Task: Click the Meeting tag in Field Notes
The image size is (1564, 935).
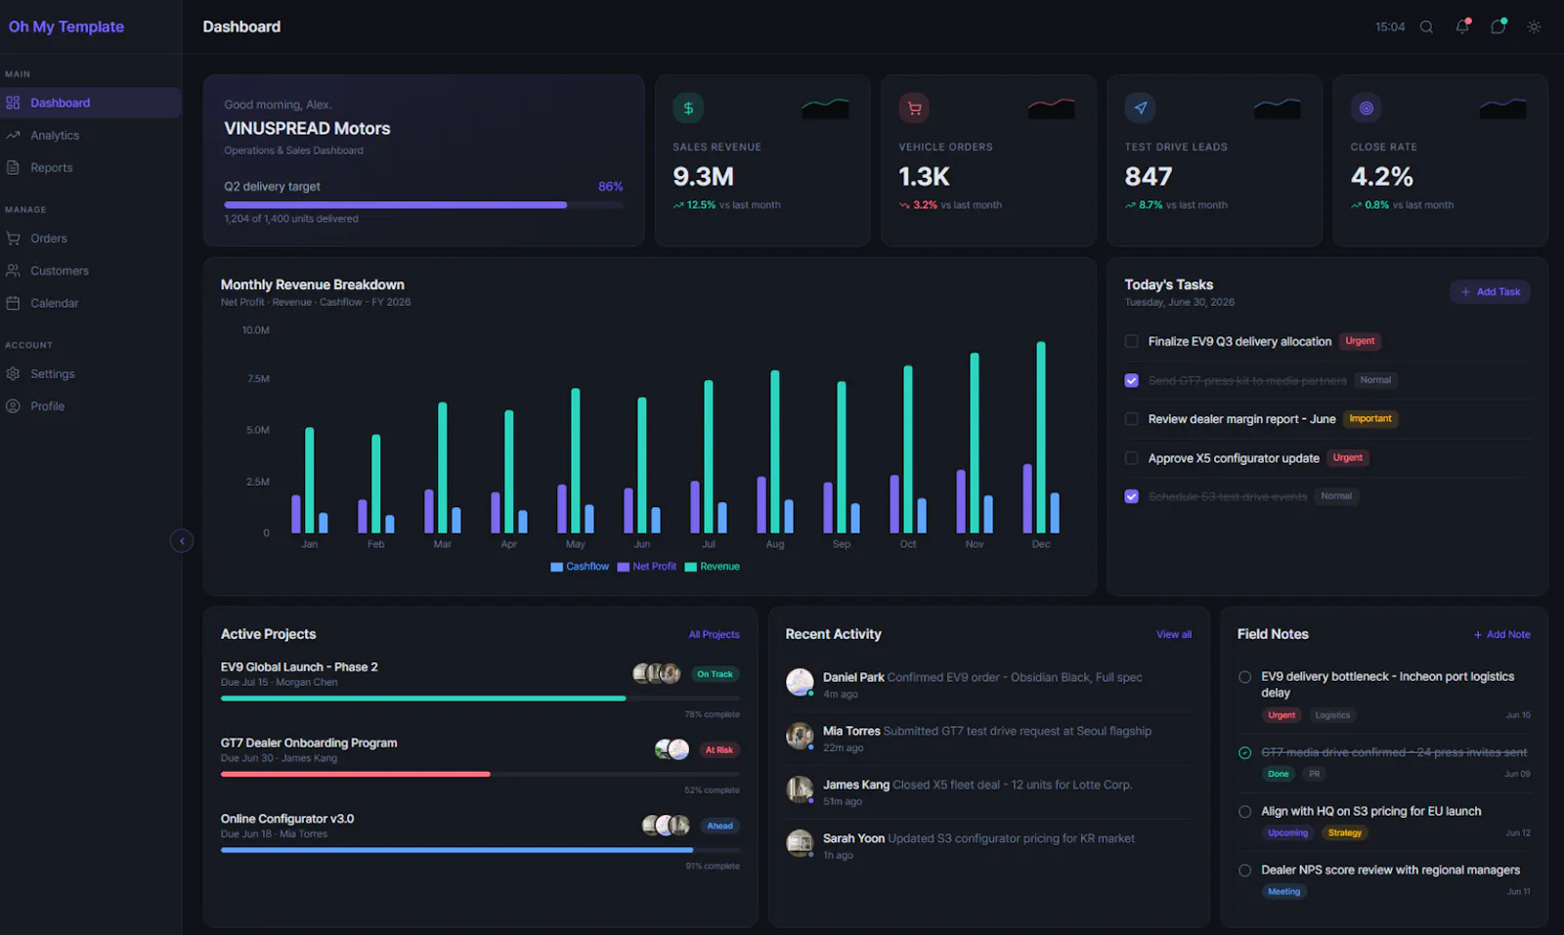Action: 1284,892
